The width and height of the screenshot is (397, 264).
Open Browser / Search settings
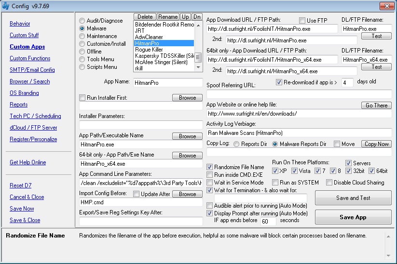pos(29,81)
